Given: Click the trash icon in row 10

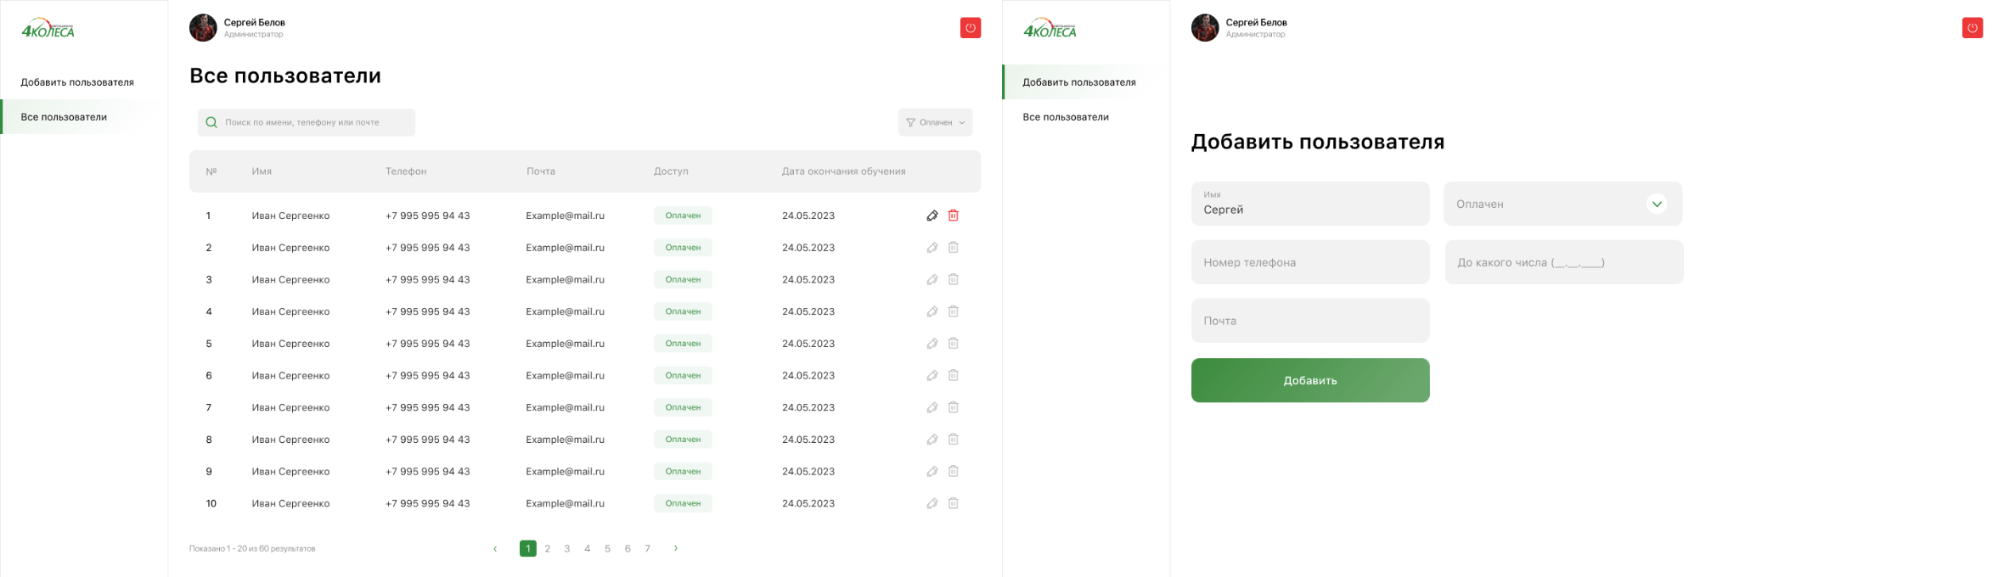Looking at the screenshot, I should pos(954,503).
